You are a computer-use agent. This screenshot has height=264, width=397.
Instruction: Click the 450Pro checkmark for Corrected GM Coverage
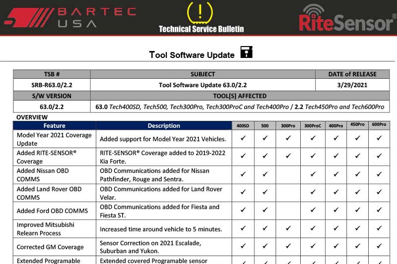coord(357,246)
